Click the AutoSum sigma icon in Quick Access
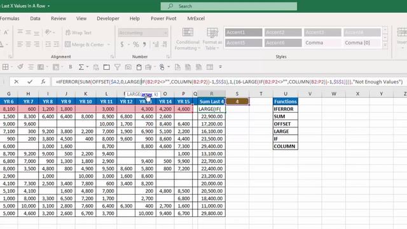This screenshot has width=407, height=229. click(81, 67)
